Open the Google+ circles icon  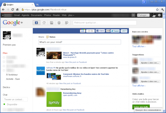(x=67, y=23)
